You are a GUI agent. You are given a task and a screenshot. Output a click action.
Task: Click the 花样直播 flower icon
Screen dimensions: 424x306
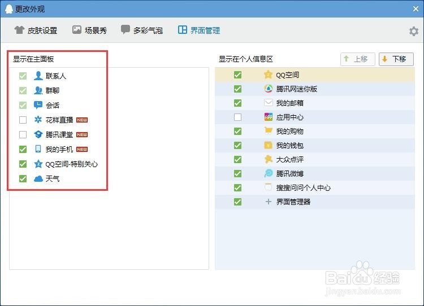[x=38, y=119]
